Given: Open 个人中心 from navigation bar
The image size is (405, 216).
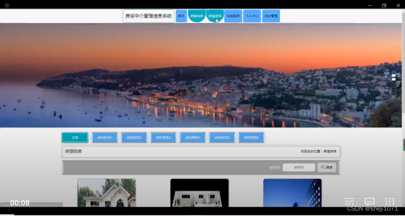Looking at the screenshot, I should pyautogui.click(x=252, y=16).
